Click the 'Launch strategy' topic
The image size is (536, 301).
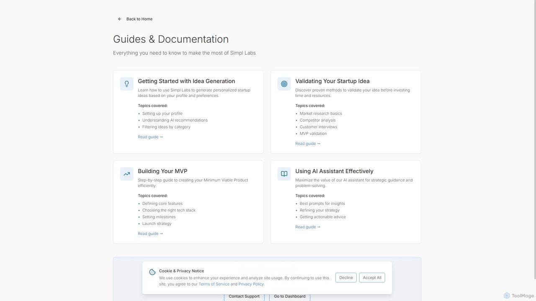pyautogui.click(x=157, y=224)
